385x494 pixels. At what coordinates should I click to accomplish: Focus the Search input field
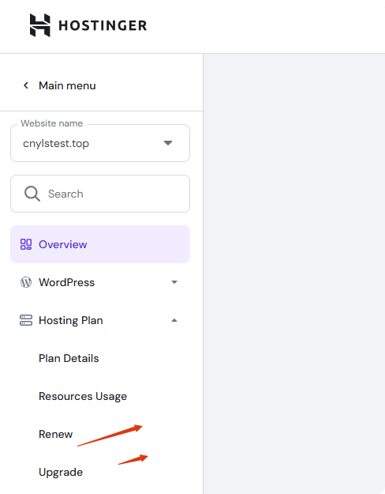pyautogui.click(x=100, y=194)
